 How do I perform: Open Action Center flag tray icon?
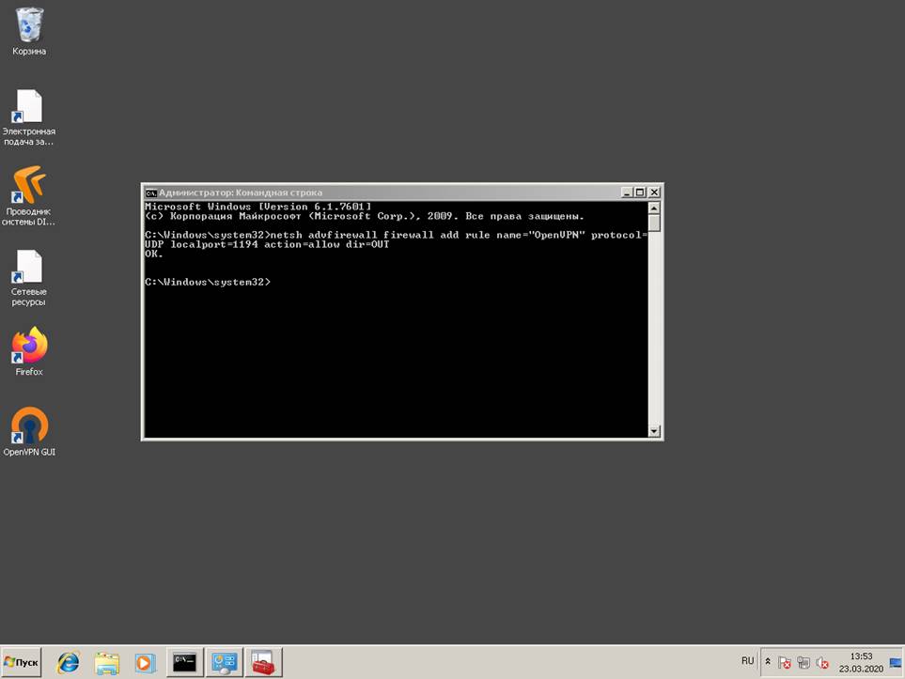(x=785, y=663)
